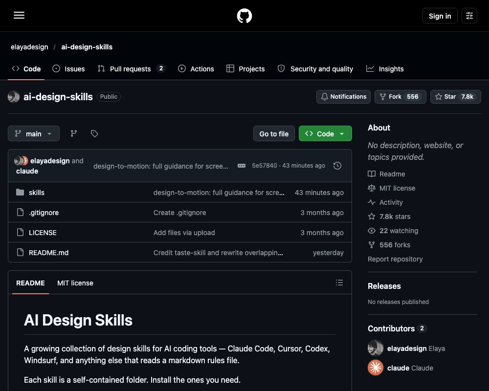
Task: Open Activity link in About
Action: click(385, 202)
